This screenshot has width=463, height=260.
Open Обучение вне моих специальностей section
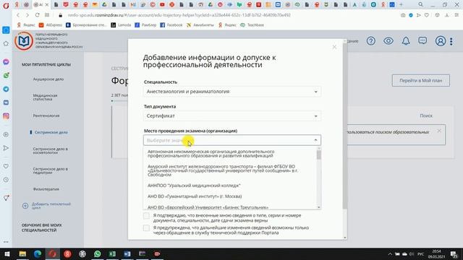(42, 227)
